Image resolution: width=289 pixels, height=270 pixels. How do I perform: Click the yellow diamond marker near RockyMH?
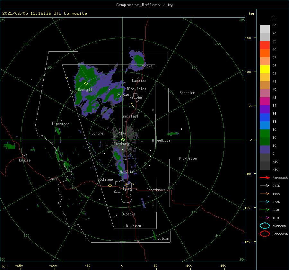pos(86,84)
